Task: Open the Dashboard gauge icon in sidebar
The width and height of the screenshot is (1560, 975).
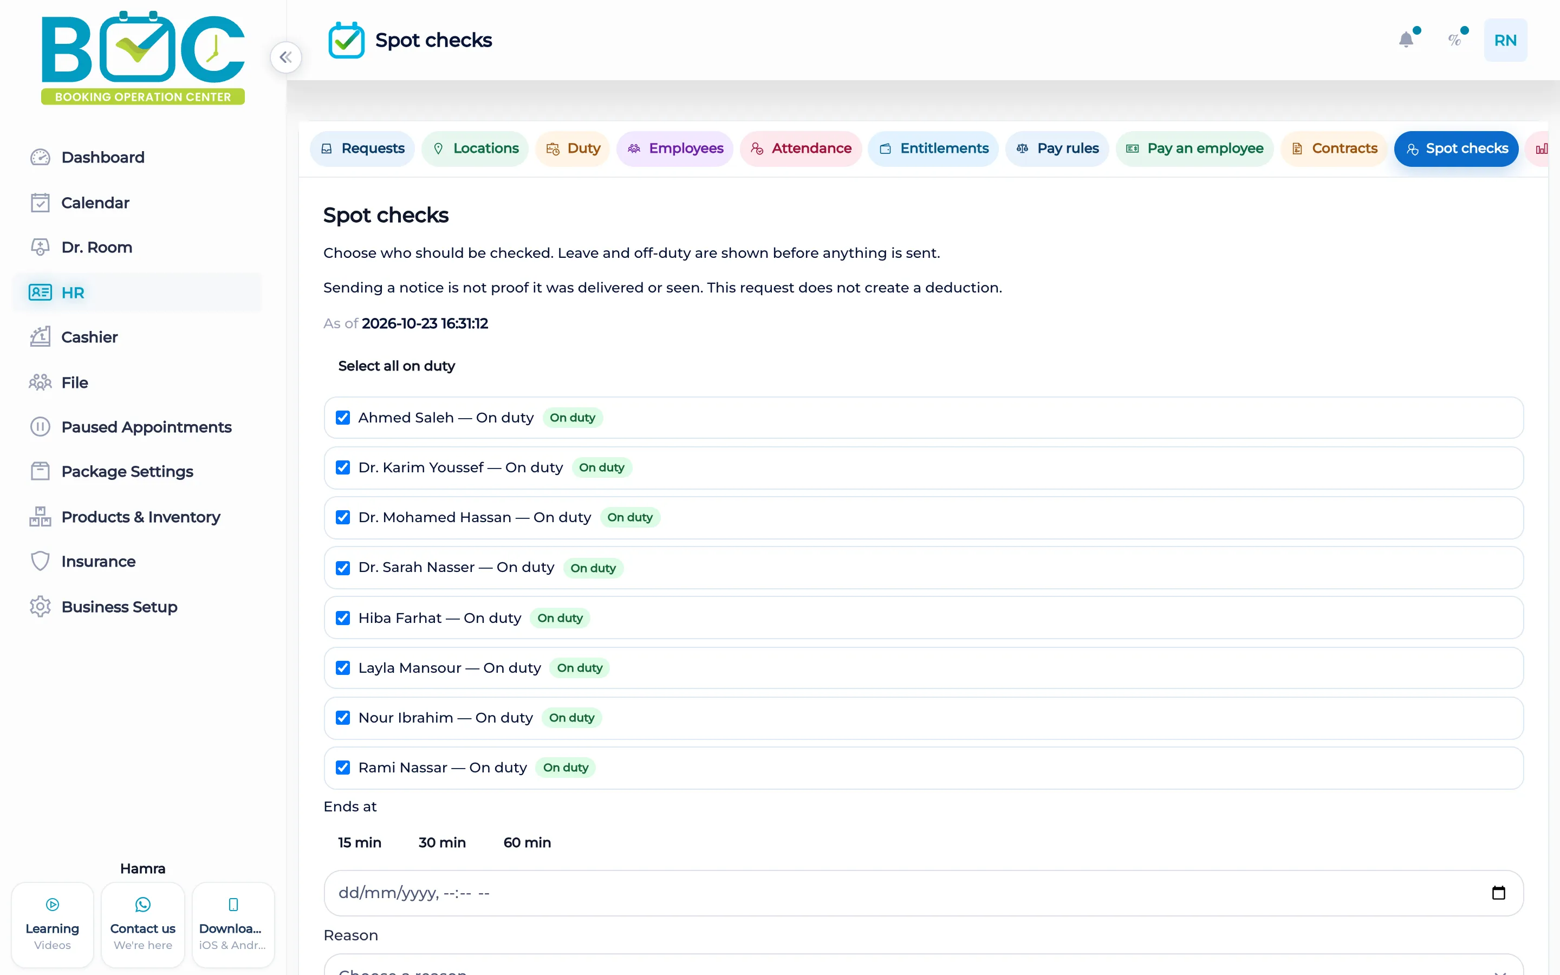Action: point(40,157)
